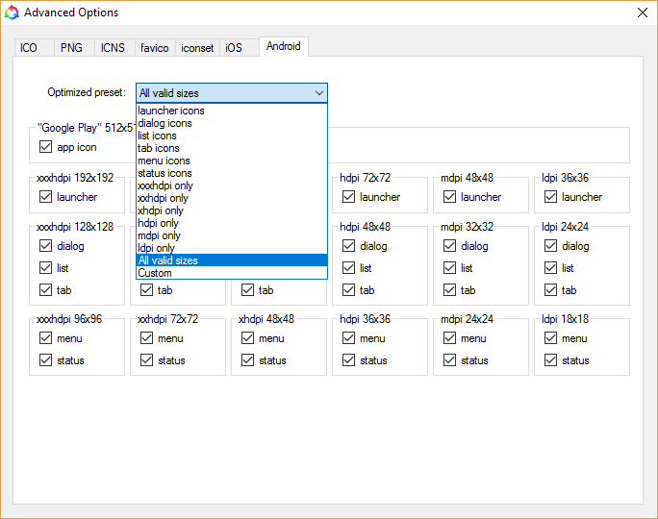
Task: Switch to the ICO tab
Action: click(x=29, y=47)
